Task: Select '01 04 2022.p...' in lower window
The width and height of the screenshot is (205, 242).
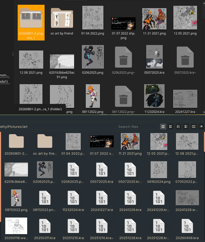Action: pyautogui.click(x=73, y=142)
